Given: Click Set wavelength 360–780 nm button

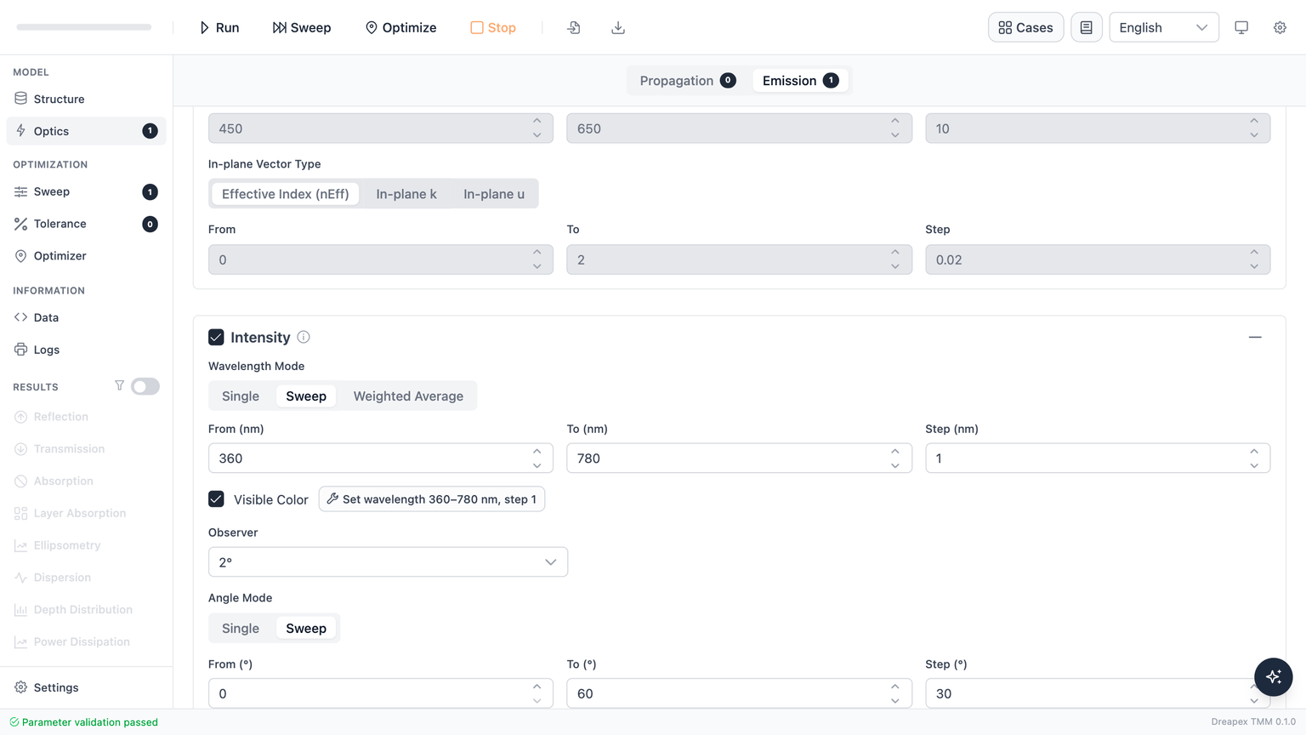Looking at the screenshot, I should click(432, 499).
